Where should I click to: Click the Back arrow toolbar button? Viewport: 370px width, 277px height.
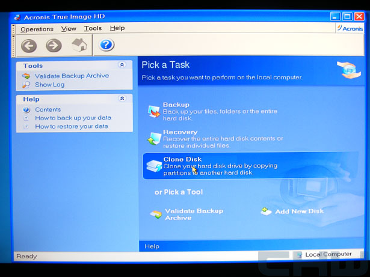click(29, 46)
